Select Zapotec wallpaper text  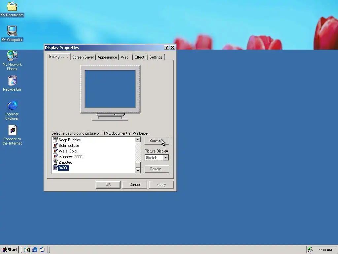65,162
